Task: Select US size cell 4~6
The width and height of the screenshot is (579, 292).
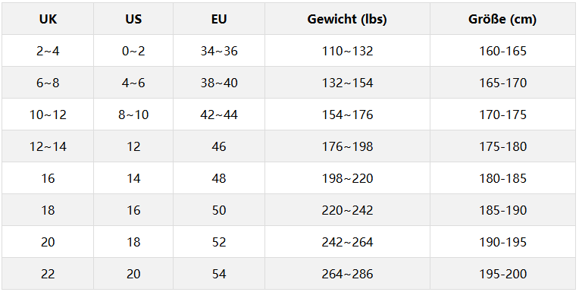Action: (x=133, y=83)
